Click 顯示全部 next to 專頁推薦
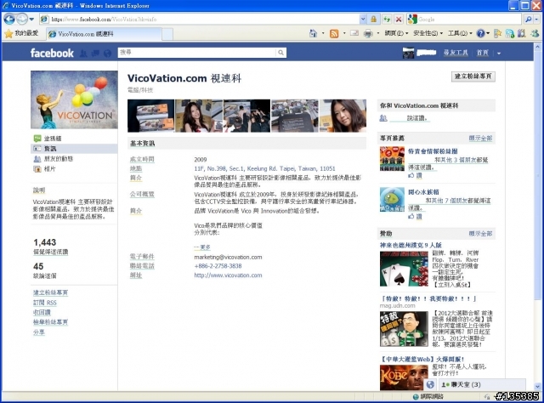Image resolution: width=544 pixels, height=403 pixels. pos(480,138)
